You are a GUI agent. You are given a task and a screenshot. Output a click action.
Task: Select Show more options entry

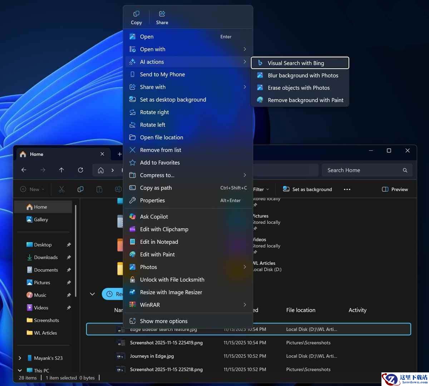163,321
